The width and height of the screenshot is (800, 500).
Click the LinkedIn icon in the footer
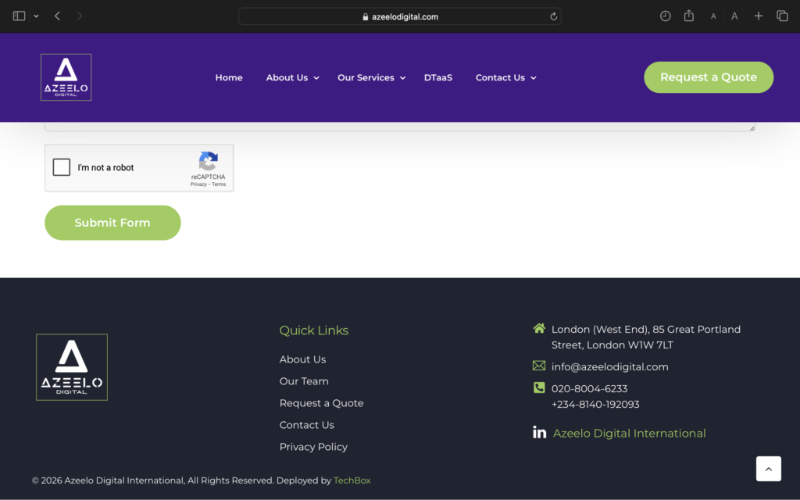click(x=539, y=431)
